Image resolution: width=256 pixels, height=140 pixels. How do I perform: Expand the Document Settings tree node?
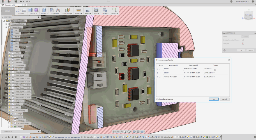click(6, 24)
